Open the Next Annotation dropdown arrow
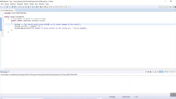176x99 pixels. pyautogui.click(x=56, y=7)
